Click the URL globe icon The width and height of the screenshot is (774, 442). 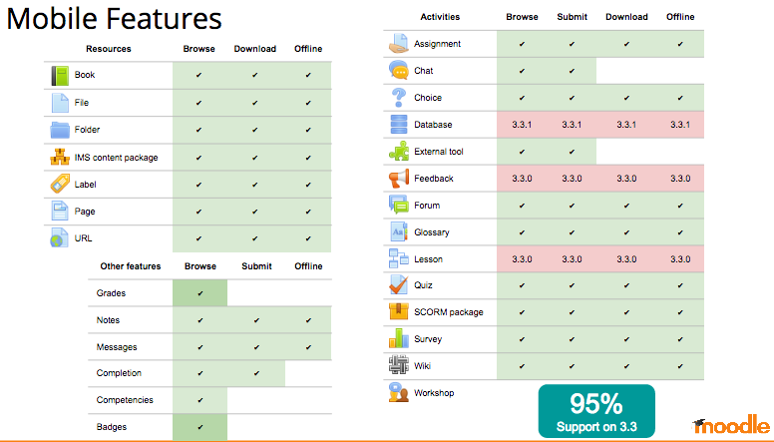click(59, 238)
